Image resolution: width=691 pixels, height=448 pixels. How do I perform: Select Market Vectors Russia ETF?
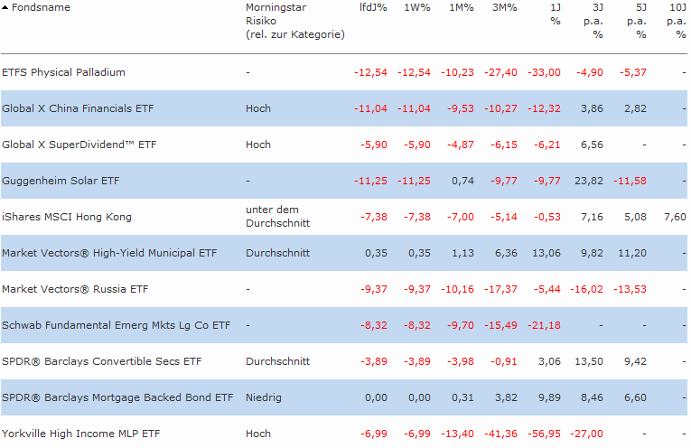click(x=75, y=289)
